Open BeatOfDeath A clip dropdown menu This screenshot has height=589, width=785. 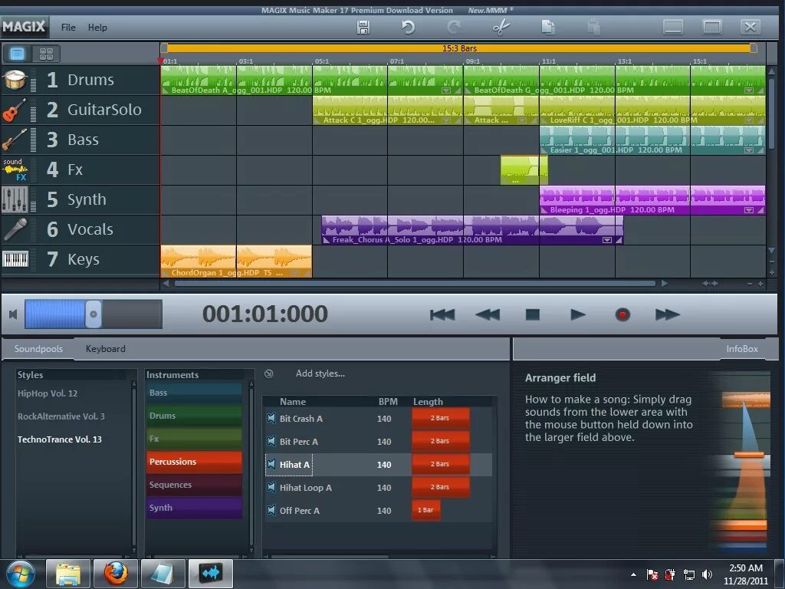coord(445,90)
